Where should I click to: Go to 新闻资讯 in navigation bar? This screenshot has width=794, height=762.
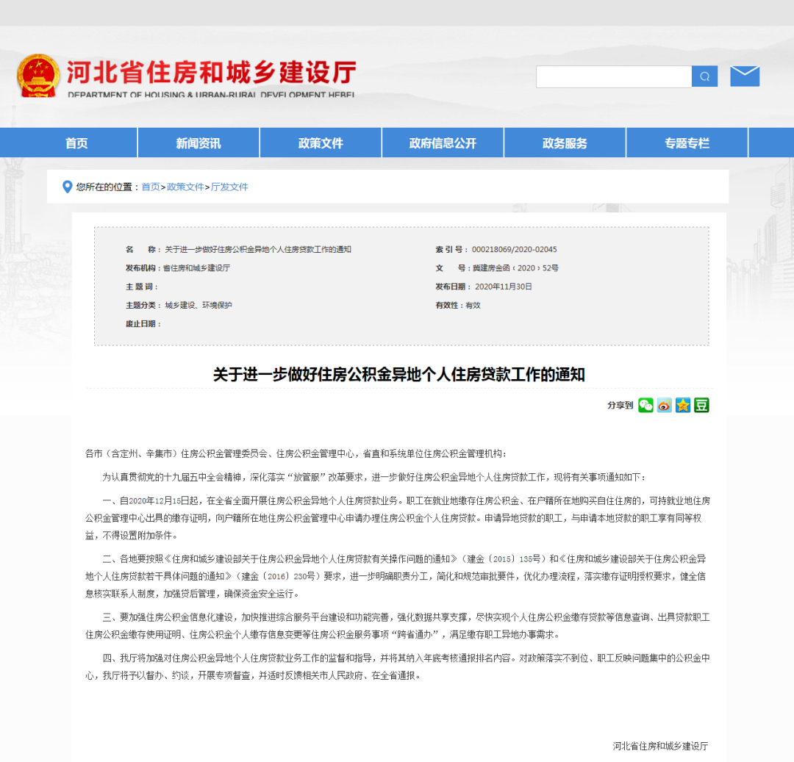click(x=198, y=143)
